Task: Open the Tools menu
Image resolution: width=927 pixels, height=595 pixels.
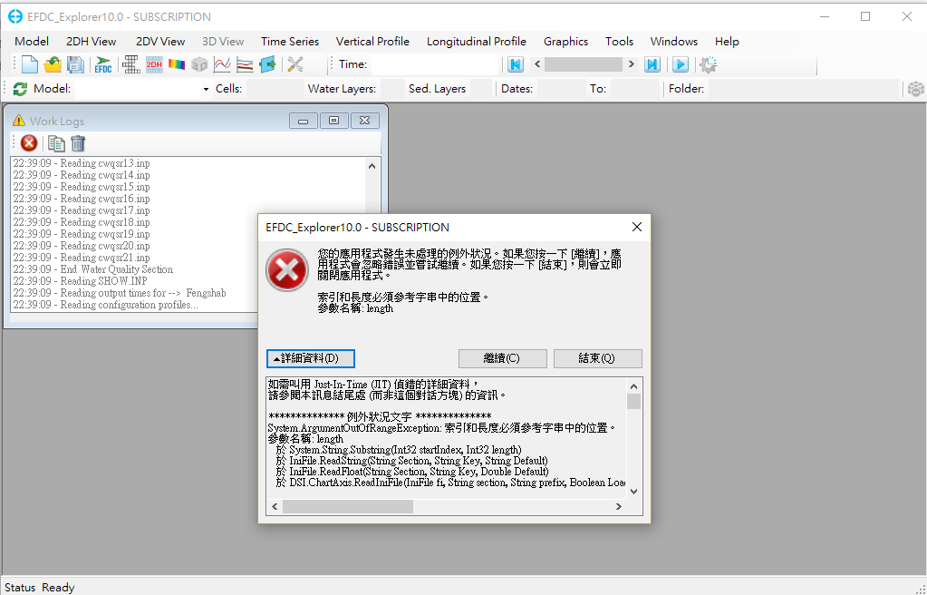Action: pyautogui.click(x=619, y=42)
